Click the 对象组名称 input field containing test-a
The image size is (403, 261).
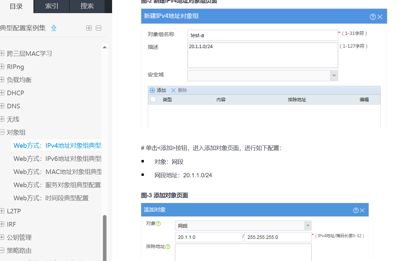(x=262, y=35)
